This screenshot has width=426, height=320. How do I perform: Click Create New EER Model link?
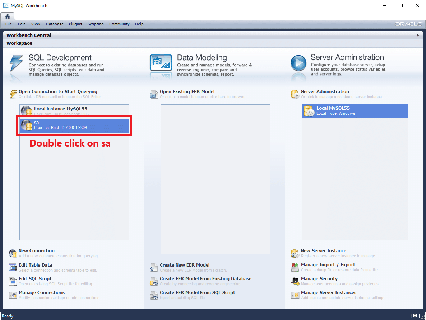coord(185,265)
